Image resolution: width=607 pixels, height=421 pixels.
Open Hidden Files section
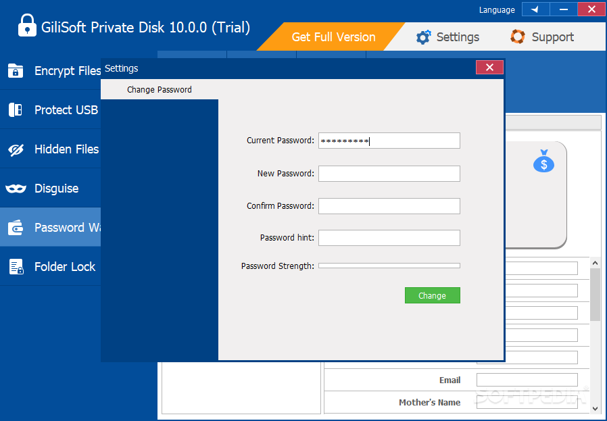pos(50,149)
